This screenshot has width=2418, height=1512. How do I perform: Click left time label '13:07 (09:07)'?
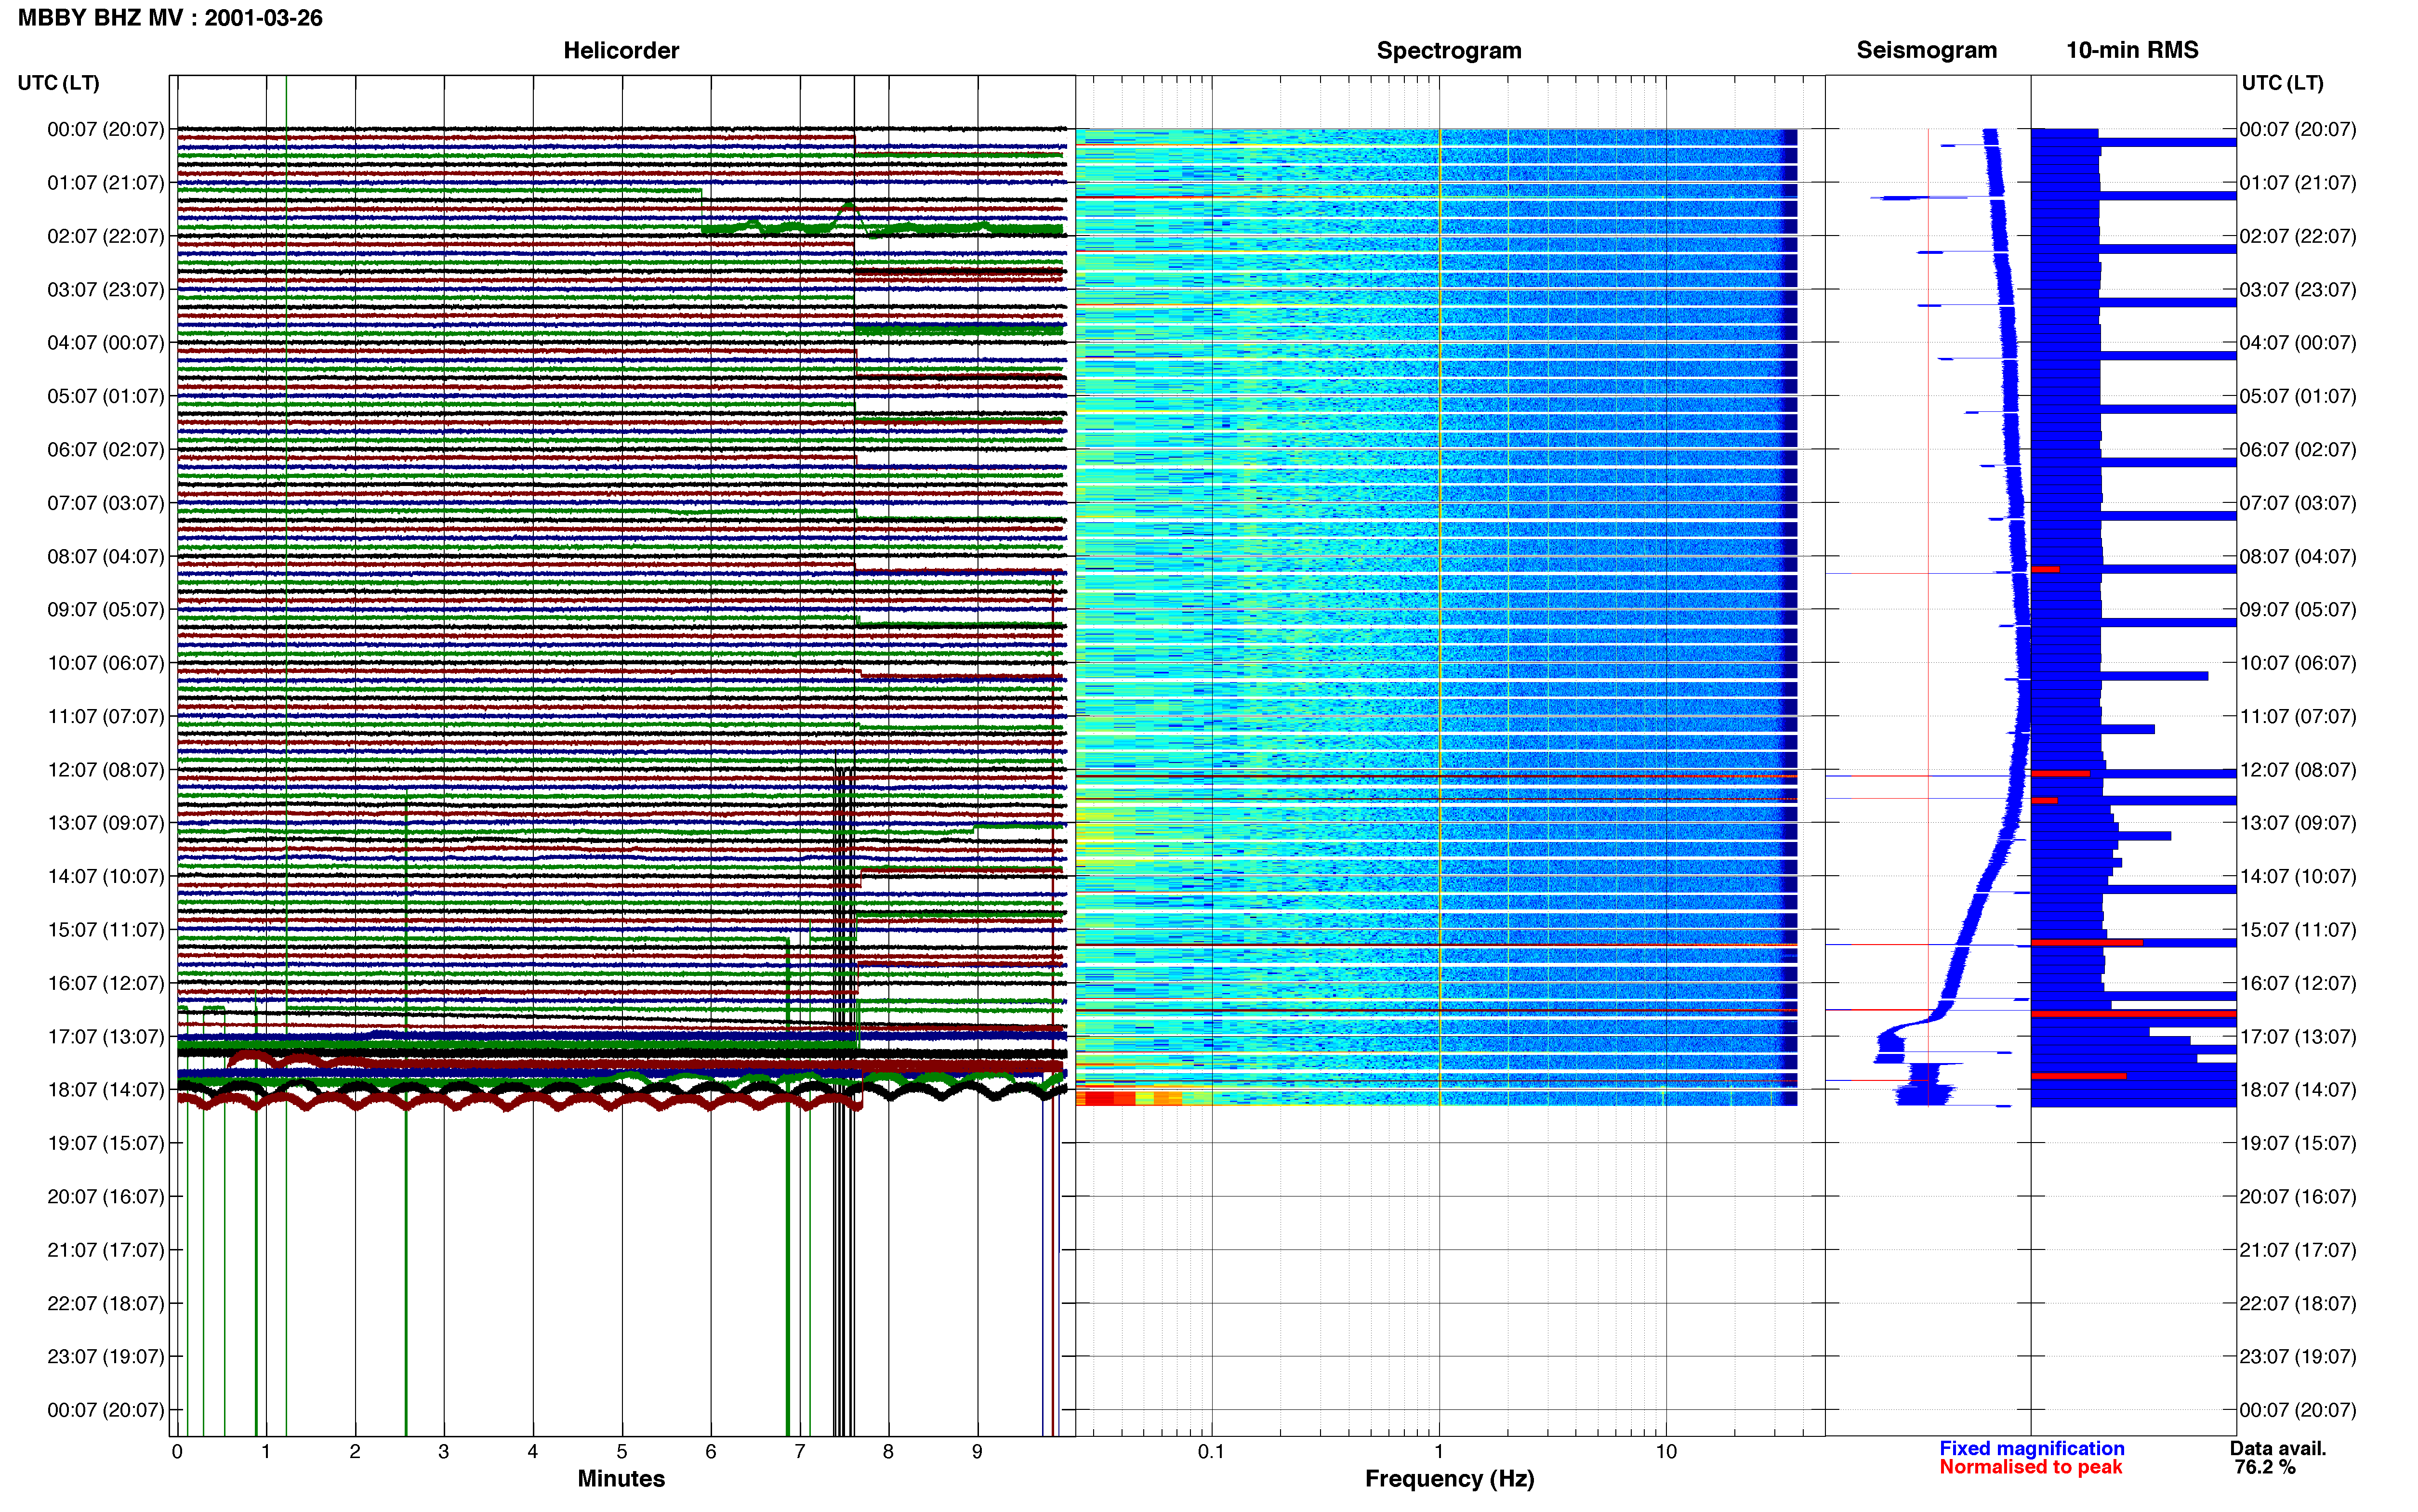point(105,823)
